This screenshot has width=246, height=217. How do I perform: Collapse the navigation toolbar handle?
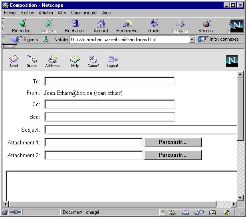pos(3,26)
